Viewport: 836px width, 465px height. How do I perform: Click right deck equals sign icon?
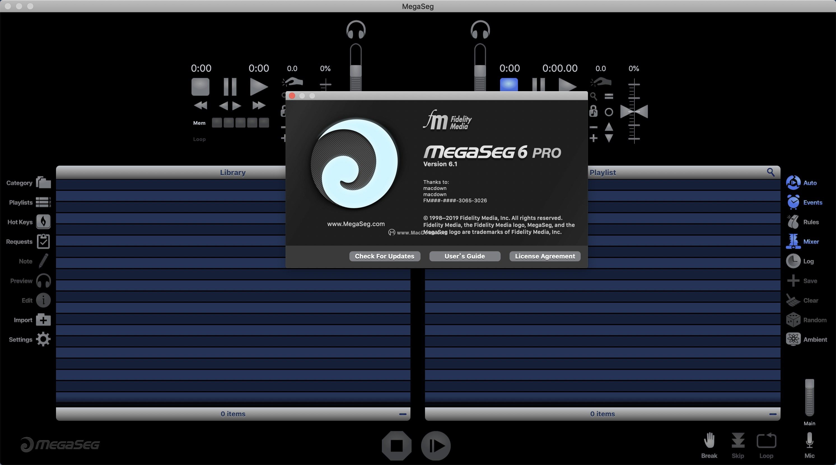tap(609, 96)
